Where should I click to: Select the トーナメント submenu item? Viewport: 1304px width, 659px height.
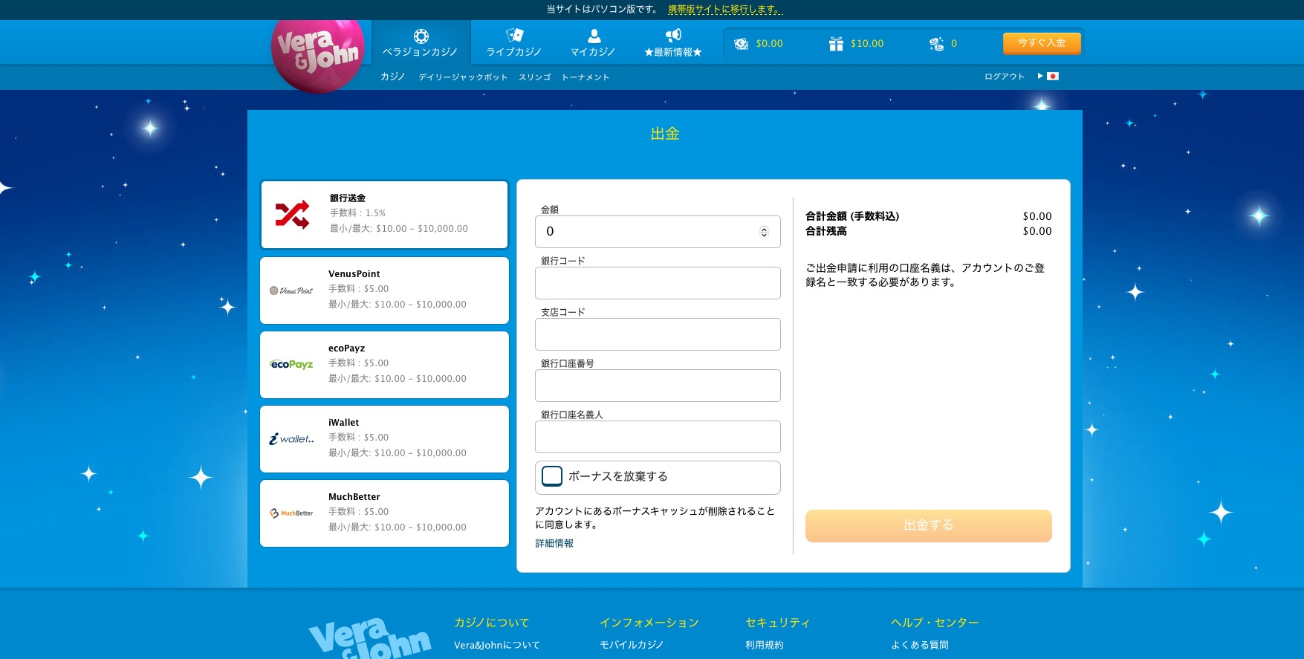tap(585, 77)
